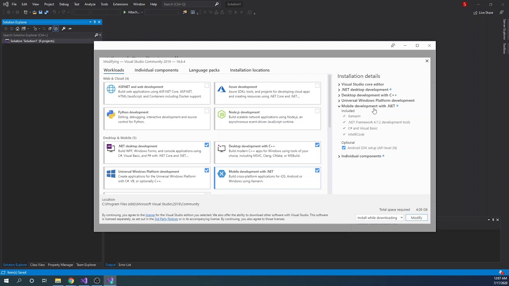The width and height of the screenshot is (509, 286).
Task: Close the Modifying Visual Studio dialog
Action: point(427,61)
